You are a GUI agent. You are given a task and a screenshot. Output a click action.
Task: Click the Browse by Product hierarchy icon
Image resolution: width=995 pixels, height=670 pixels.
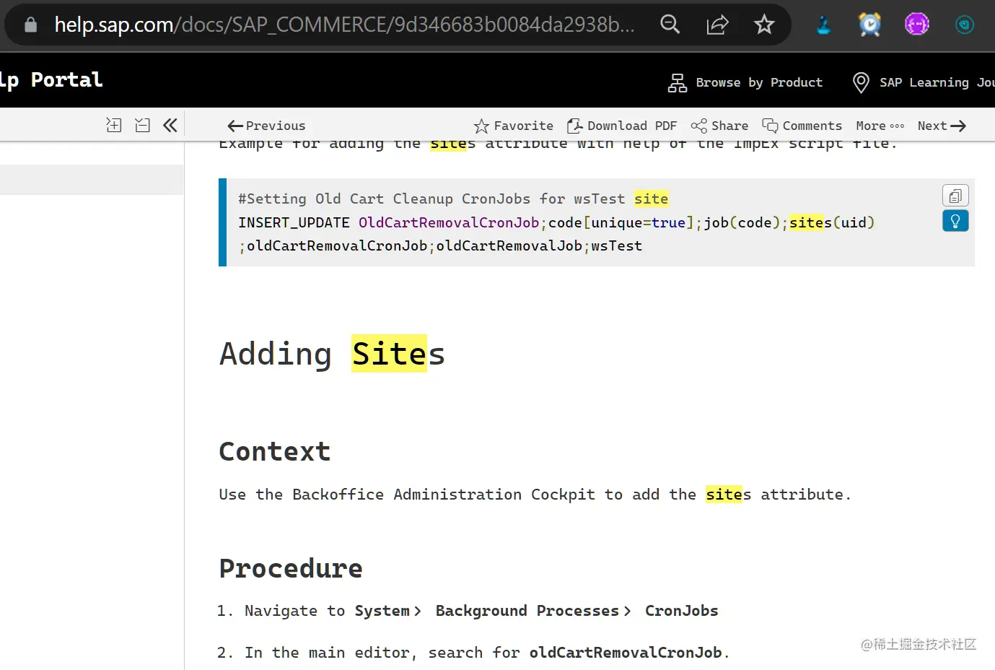pyautogui.click(x=677, y=82)
